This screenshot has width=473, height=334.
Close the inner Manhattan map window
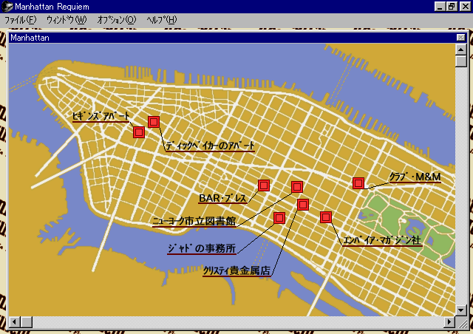(x=460, y=37)
